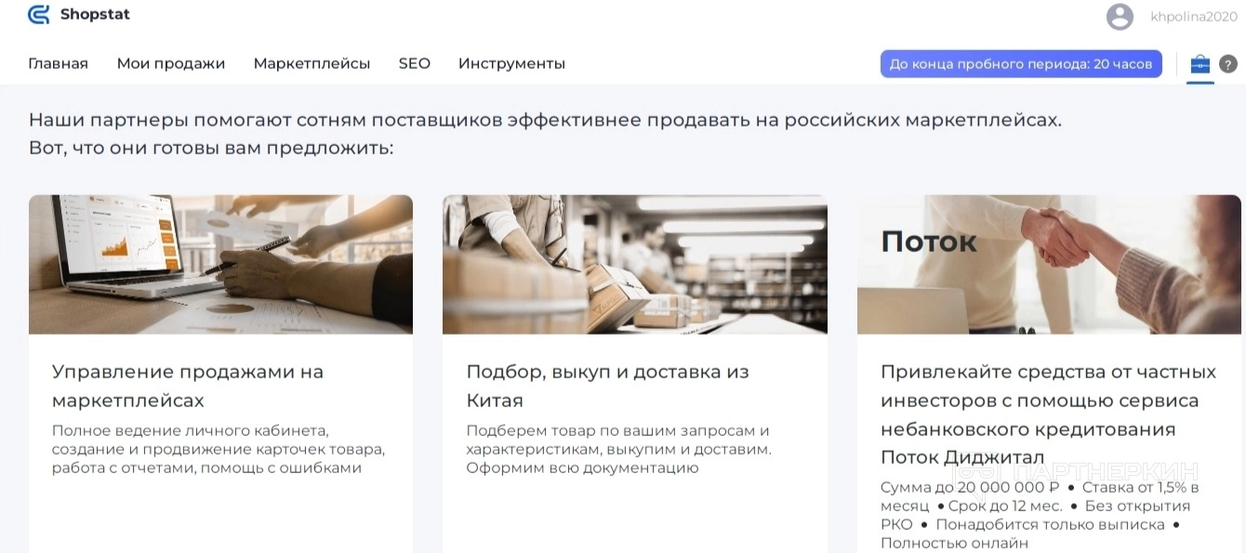Open the warehouse boxes card image
1246x553 pixels.
coord(635,264)
